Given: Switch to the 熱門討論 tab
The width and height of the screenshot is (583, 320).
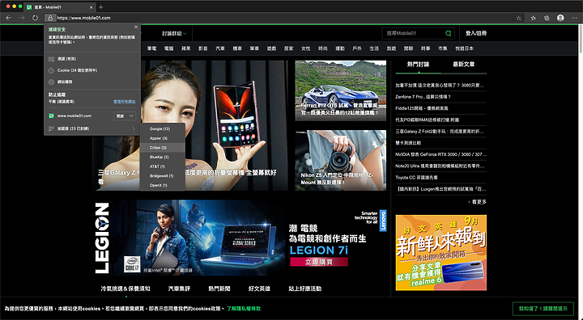Looking at the screenshot, I should point(419,64).
